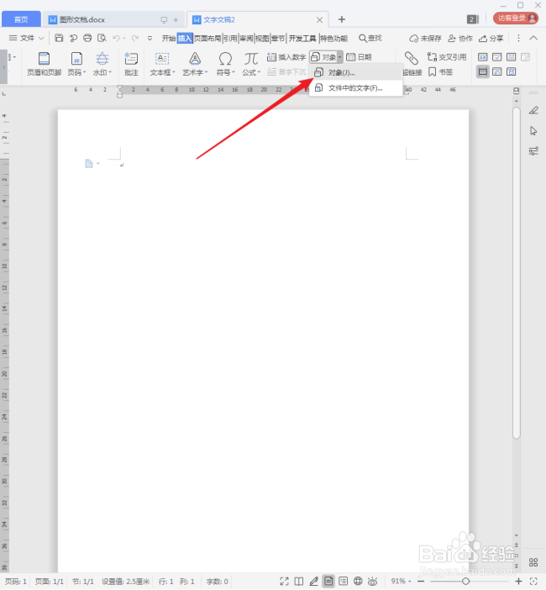Click Insert Number (插入数字)
This screenshot has width=546, height=590.
pyautogui.click(x=286, y=57)
